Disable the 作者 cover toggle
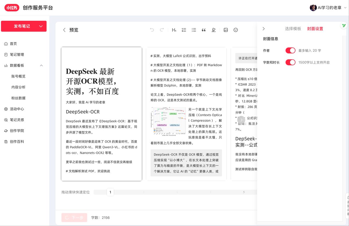This screenshot has width=349, height=226. [290, 50]
